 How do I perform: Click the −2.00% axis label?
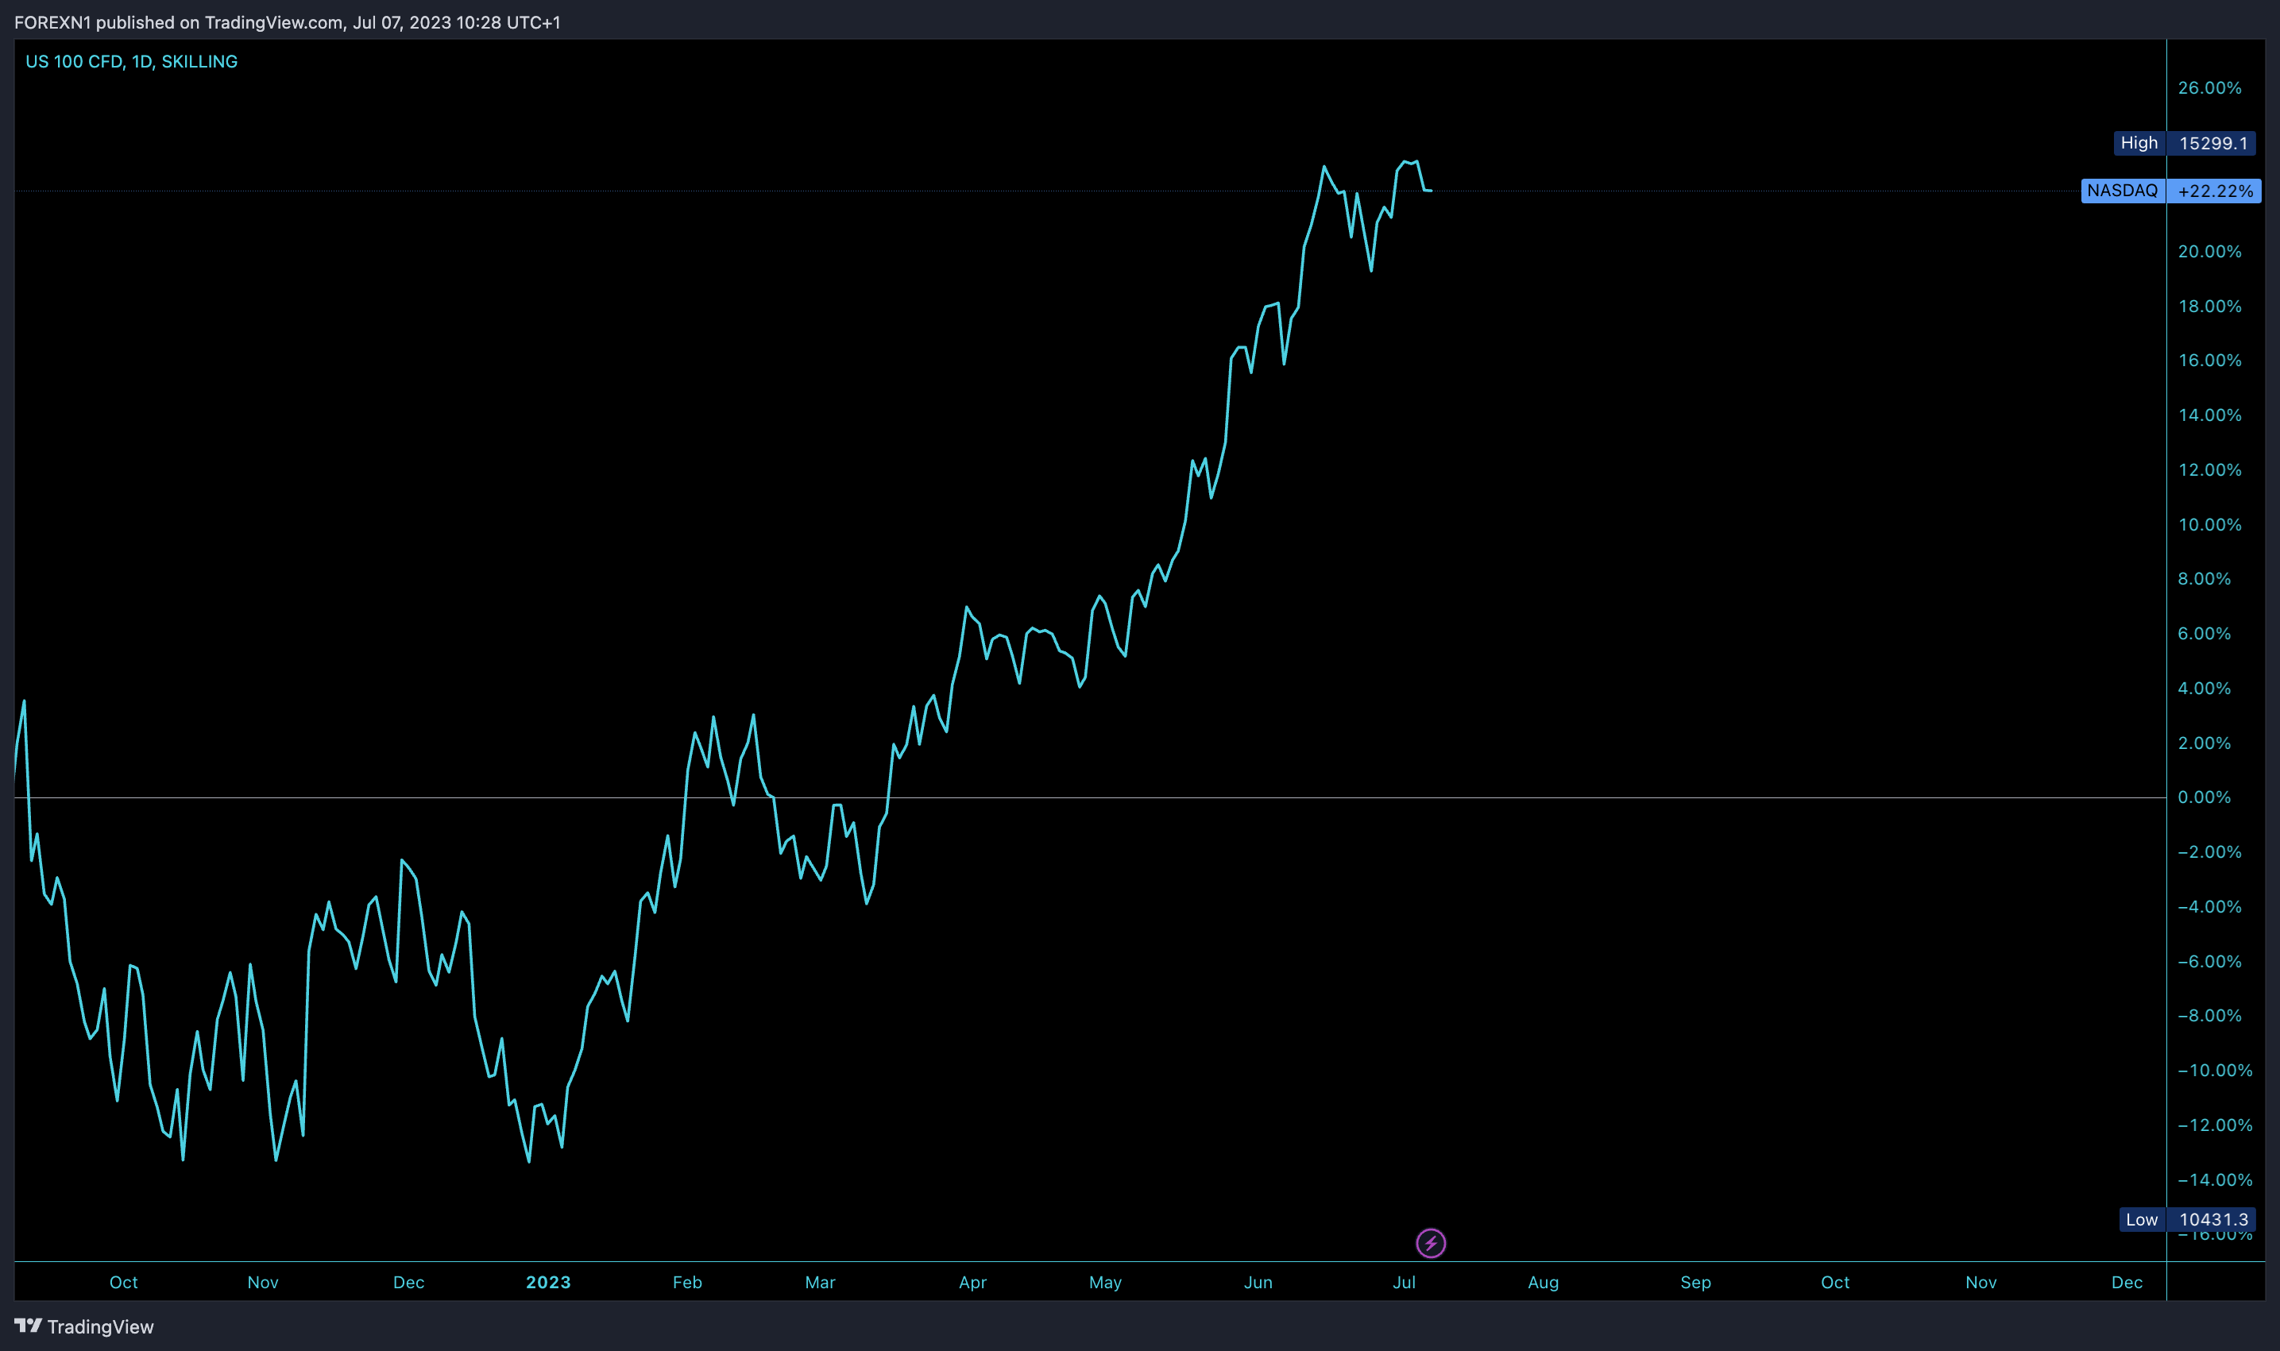tap(2209, 852)
